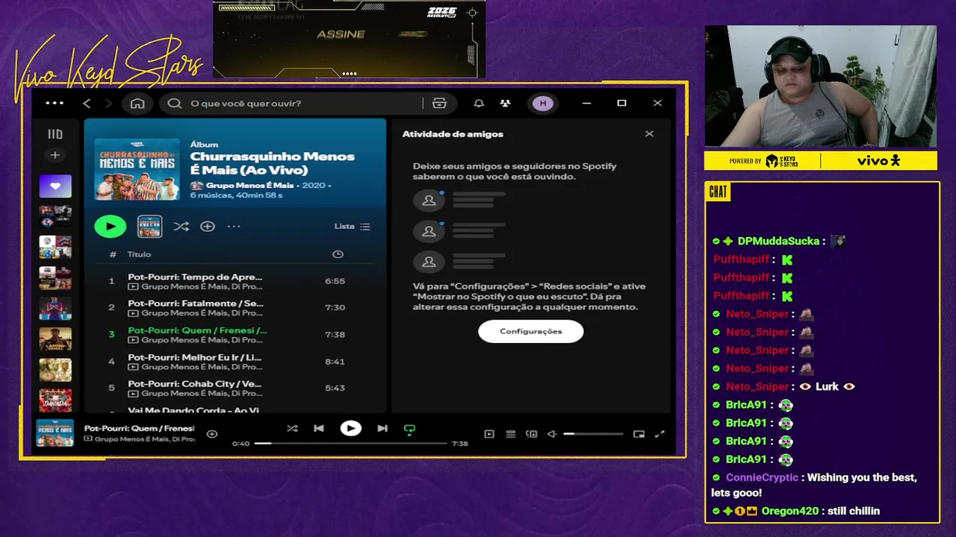Mute with the volume speaker icon
Viewport: 956px width, 537px height.
coord(552,434)
